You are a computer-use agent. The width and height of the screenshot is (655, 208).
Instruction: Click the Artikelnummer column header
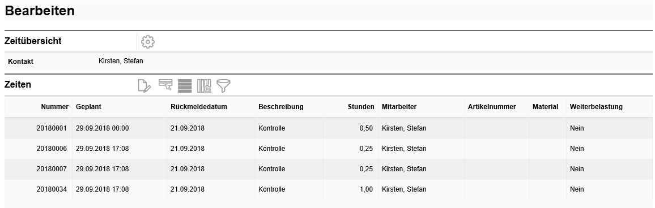[492, 107]
